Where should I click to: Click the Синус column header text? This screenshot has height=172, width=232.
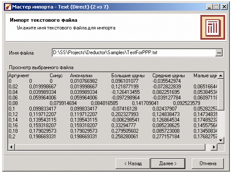pos(56,76)
